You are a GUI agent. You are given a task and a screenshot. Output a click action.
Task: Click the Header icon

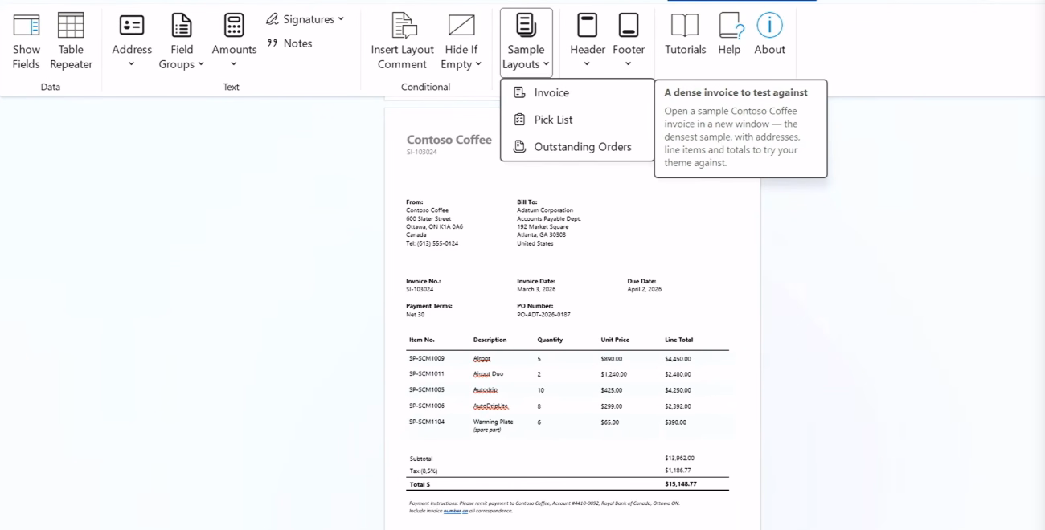588,25
